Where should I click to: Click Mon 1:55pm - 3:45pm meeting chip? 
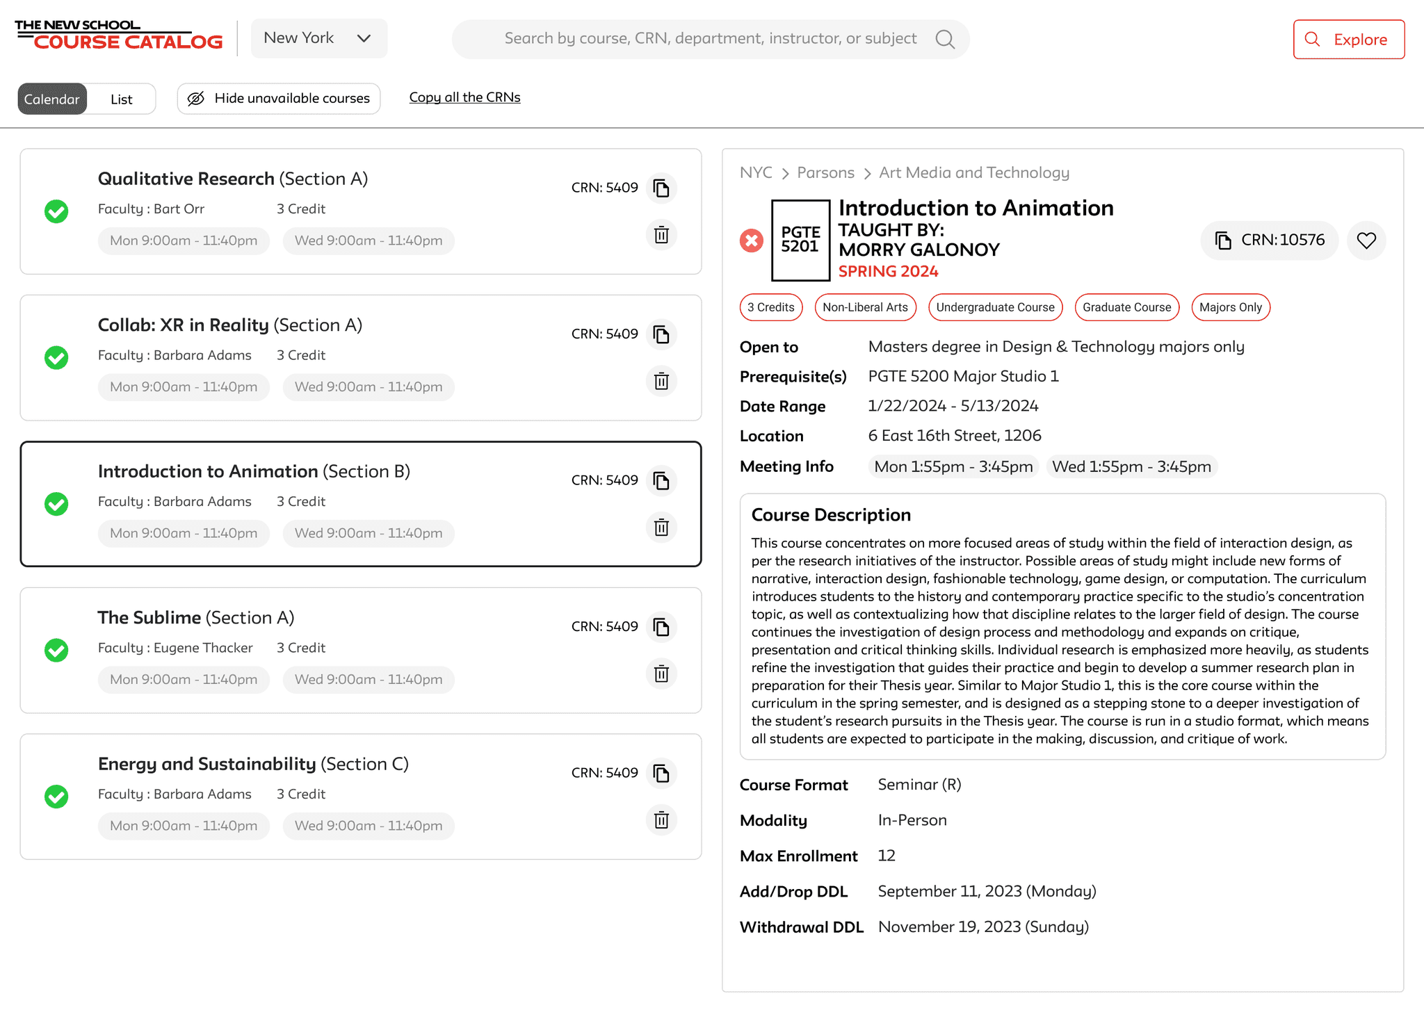(x=953, y=466)
